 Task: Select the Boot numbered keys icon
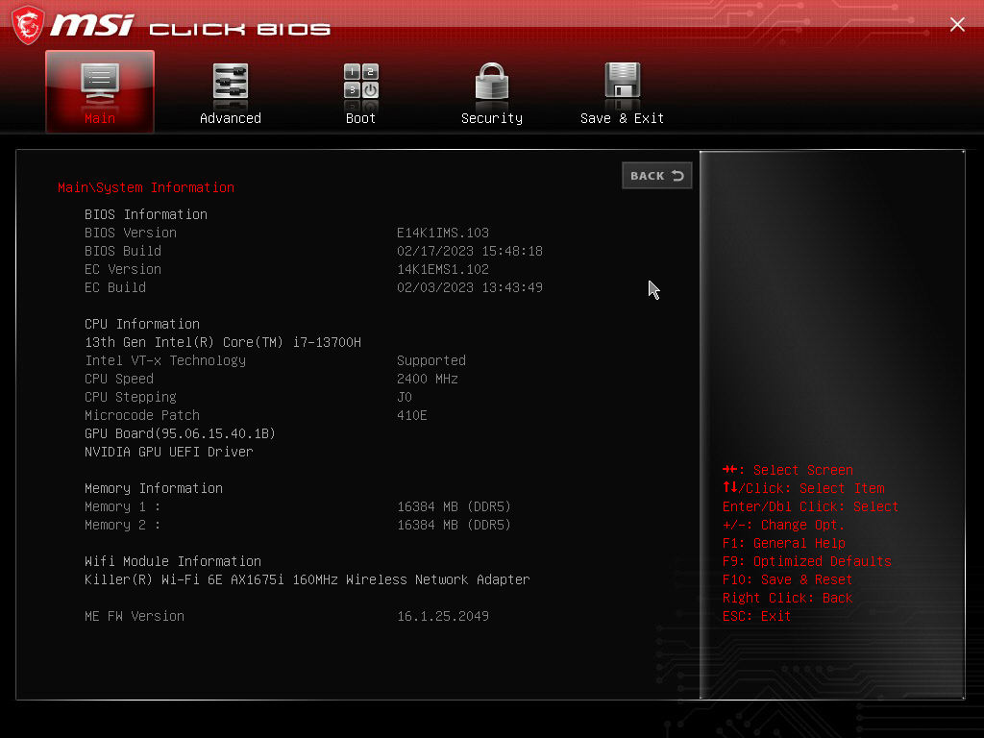(361, 83)
